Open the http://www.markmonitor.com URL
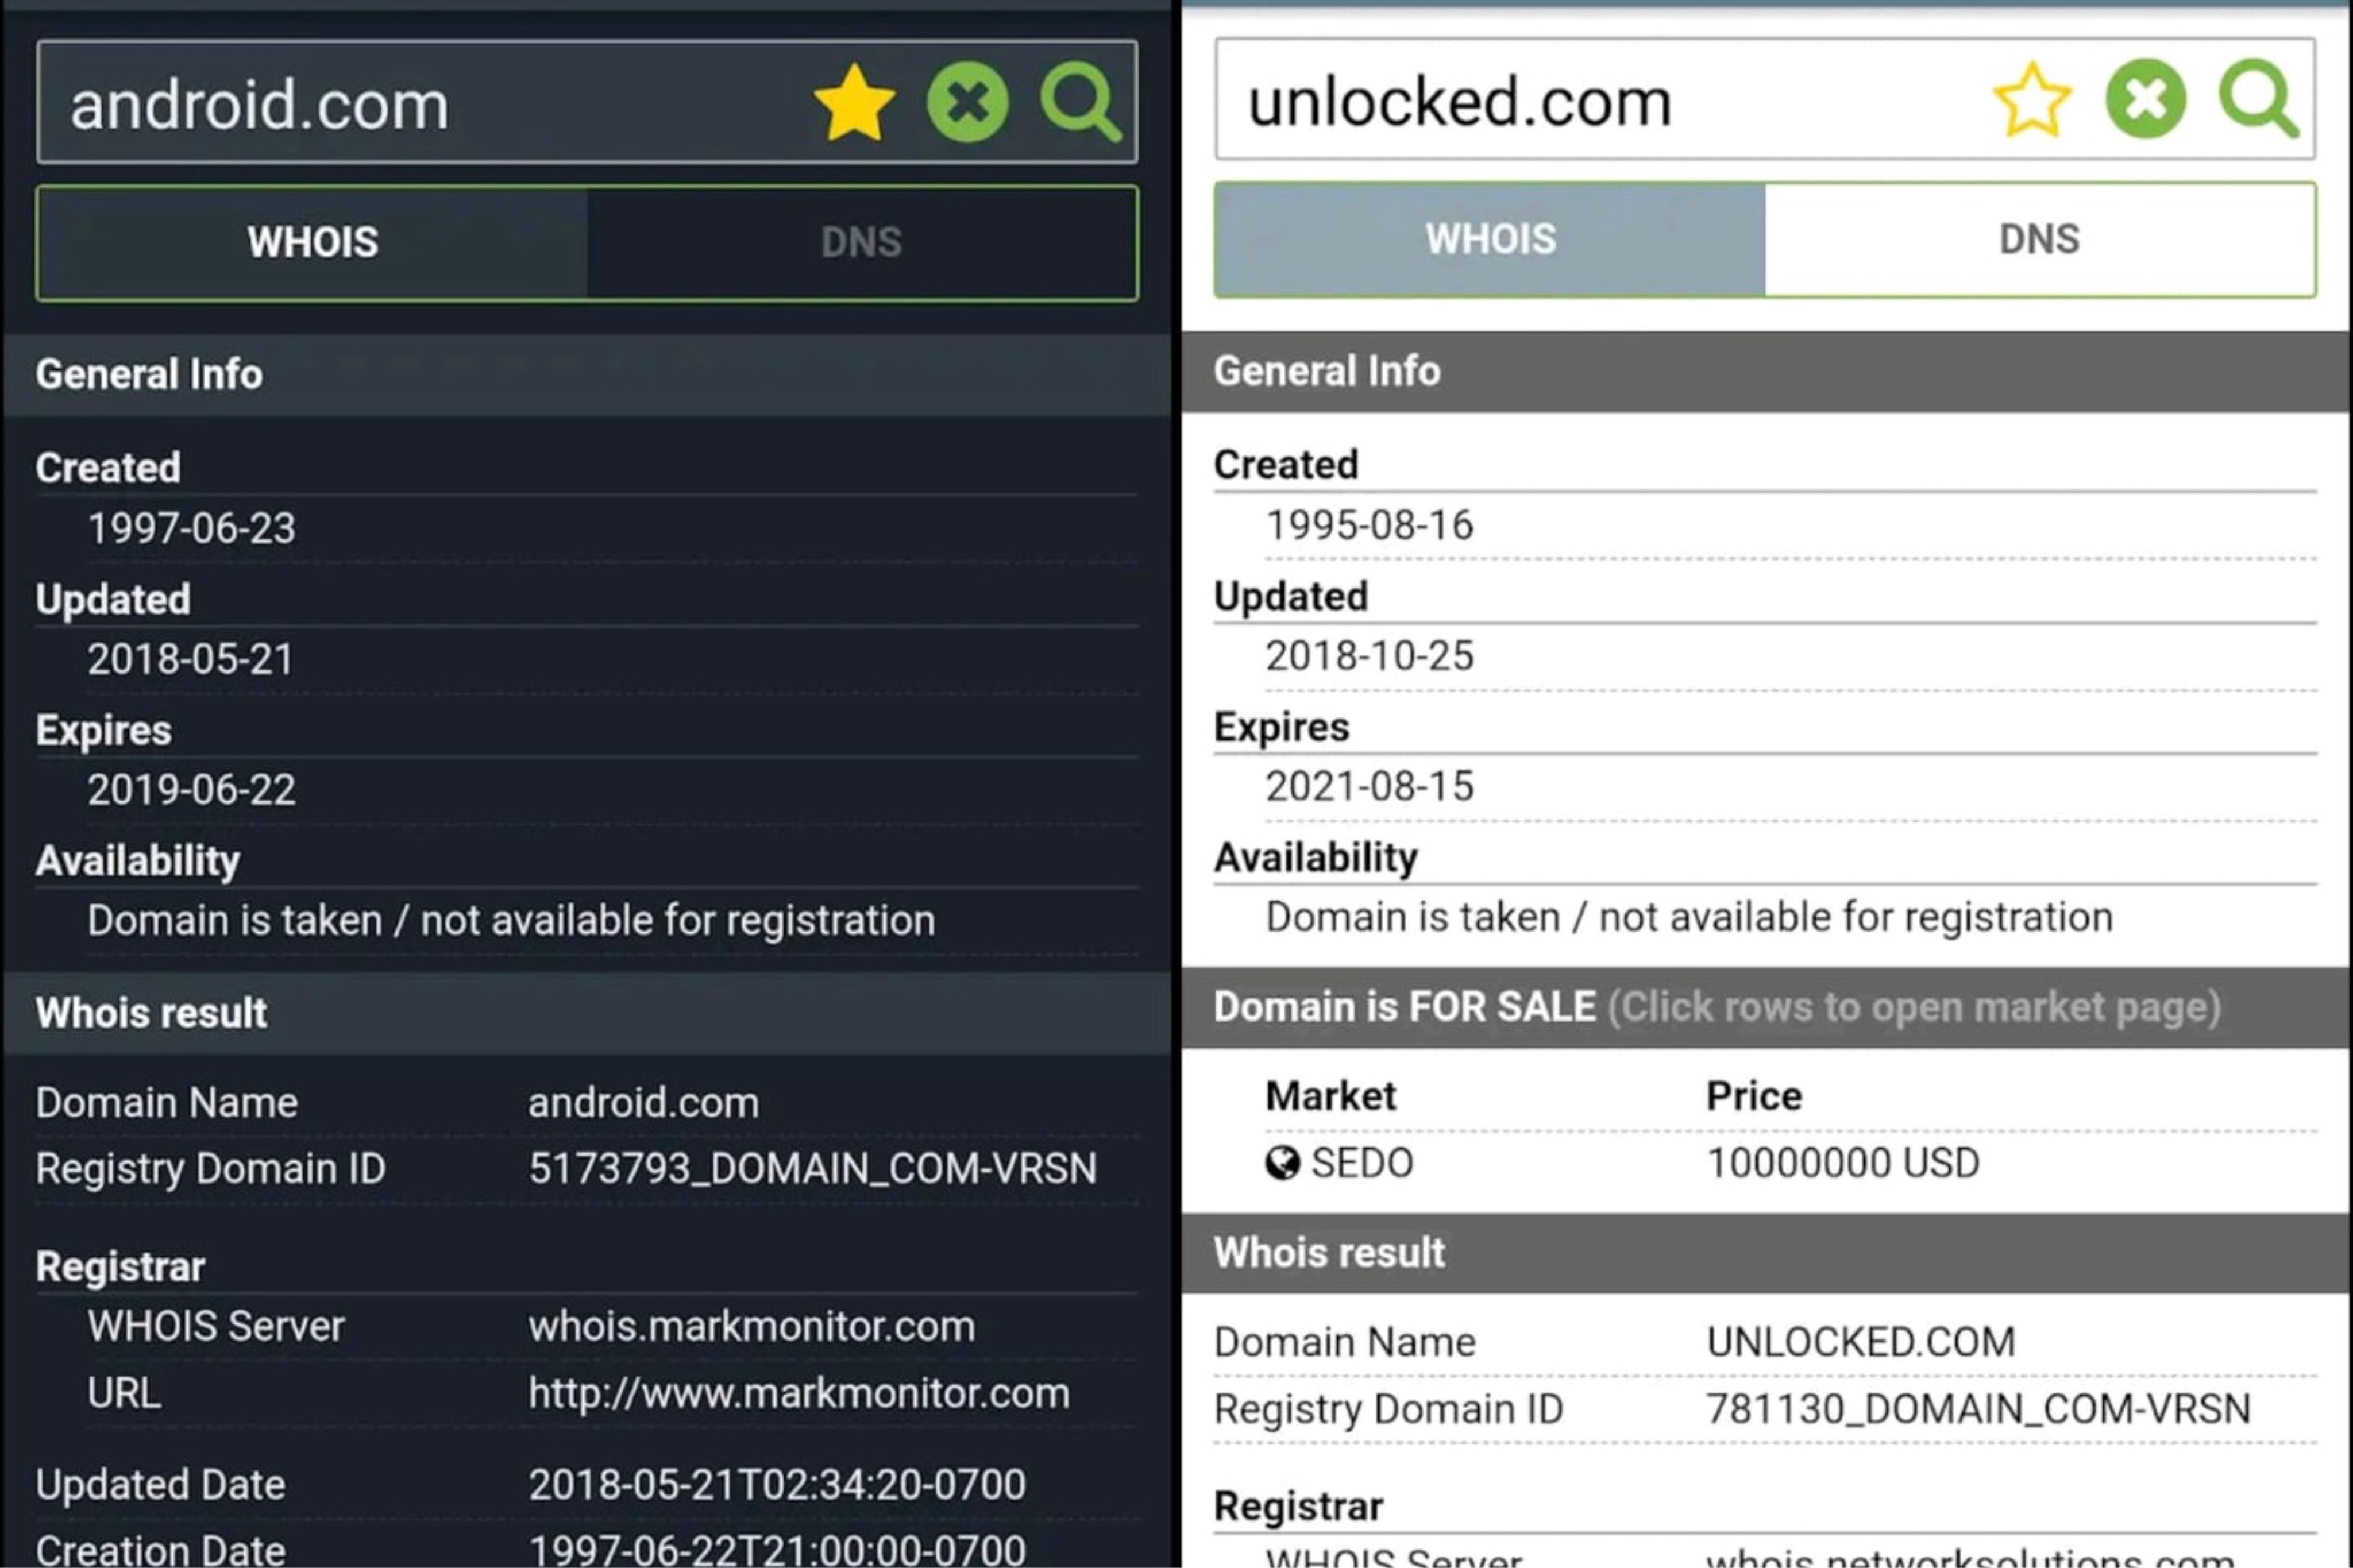Screen dimensions: 2353x1568 tap(798, 1394)
